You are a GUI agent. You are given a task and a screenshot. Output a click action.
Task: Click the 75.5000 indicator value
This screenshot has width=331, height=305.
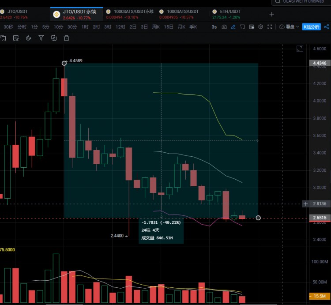8,250
